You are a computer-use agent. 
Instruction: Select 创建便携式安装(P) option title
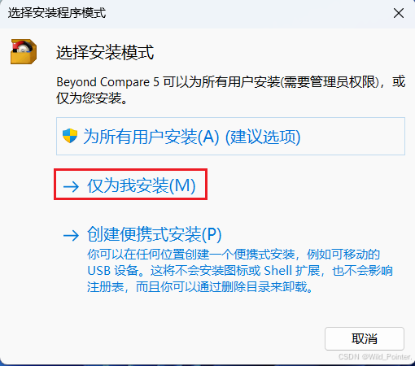pyautogui.click(x=154, y=234)
